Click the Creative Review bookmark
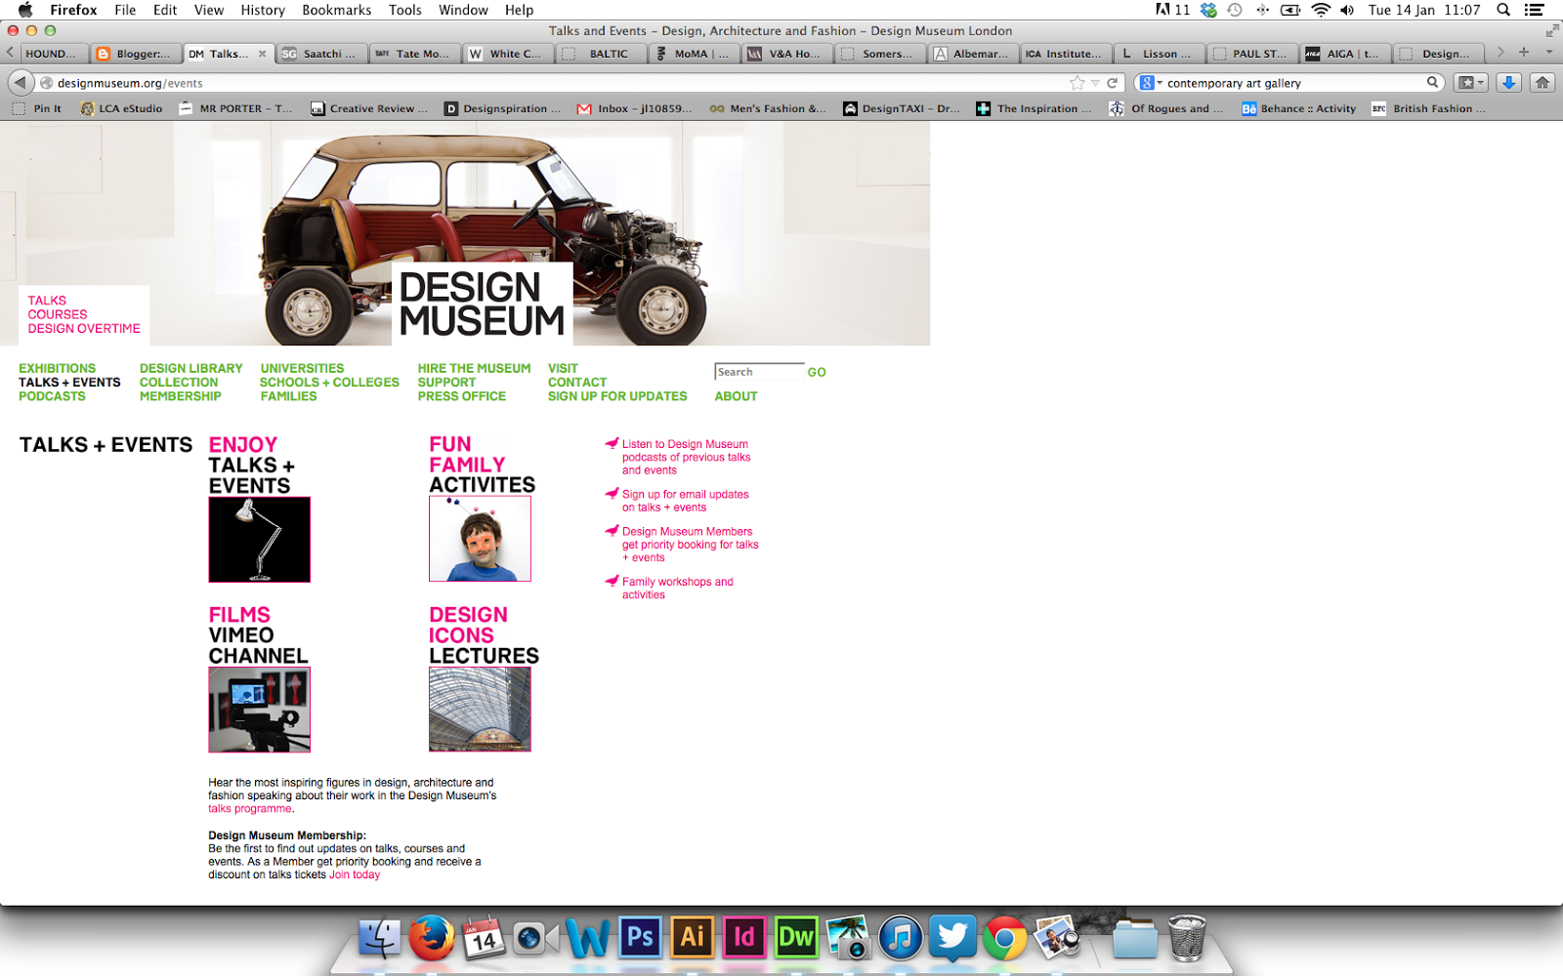Viewport: 1563px width, 976px height. (369, 108)
